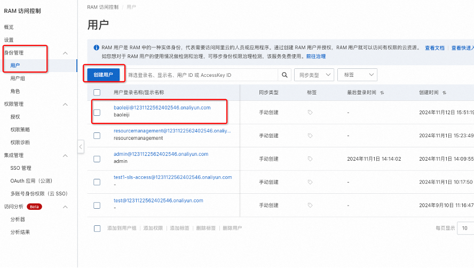Open OAuth 应用（公测）in the sidebar
The image size is (474, 268).
(31, 181)
